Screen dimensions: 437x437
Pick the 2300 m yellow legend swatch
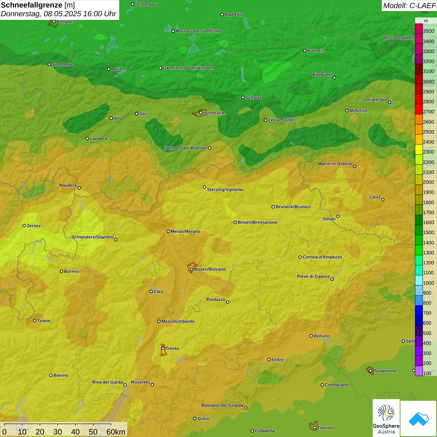(x=419, y=150)
